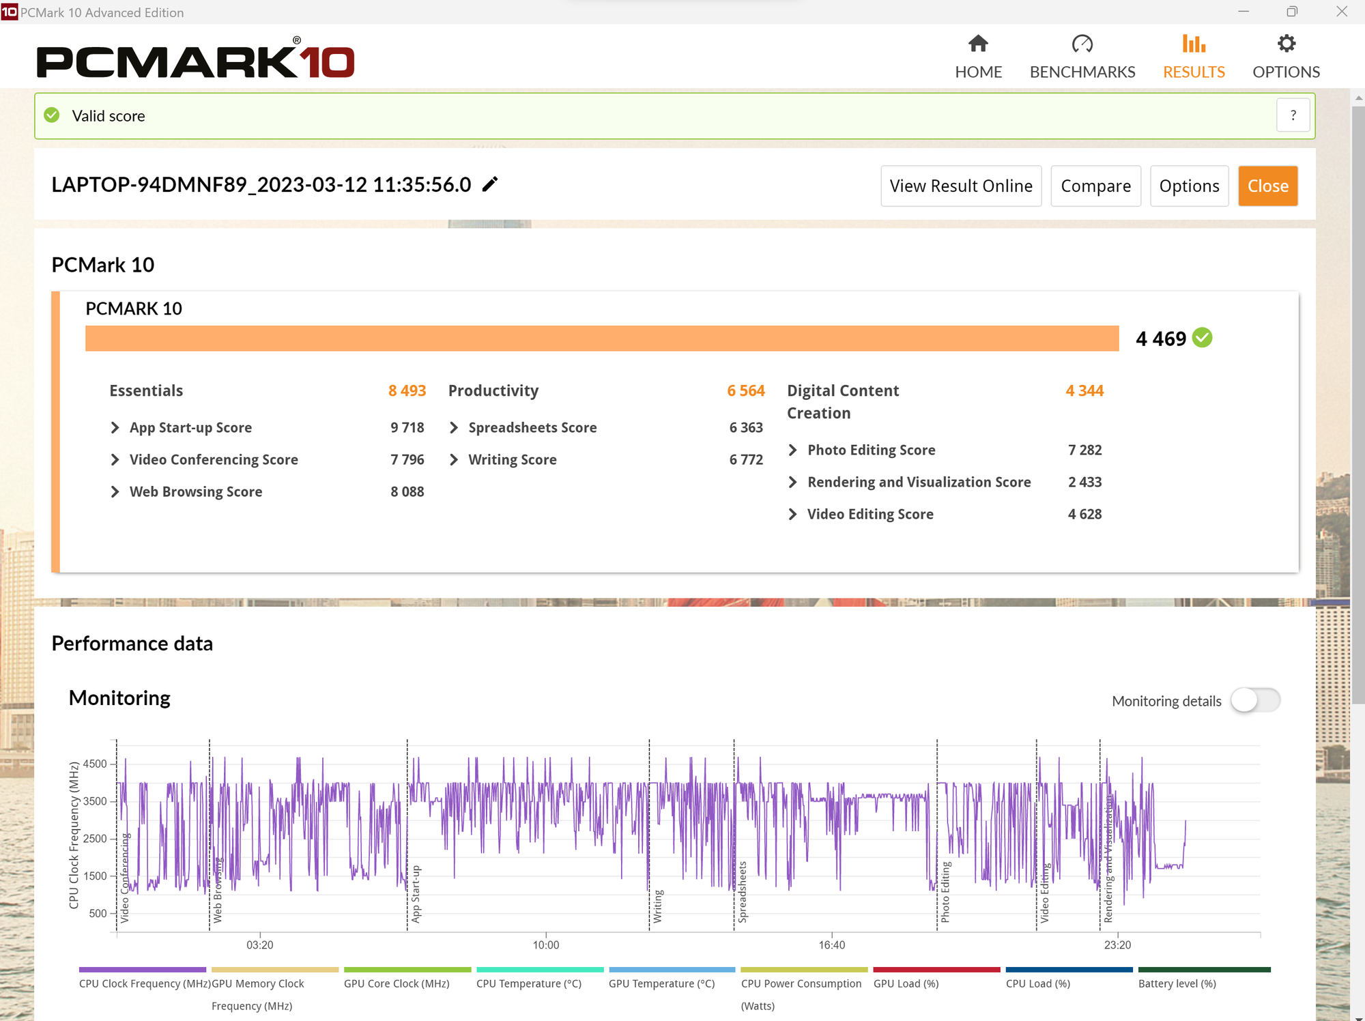Click the Options gear icon
The image size is (1365, 1021).
pyautogui.click(x=1286, y=44)
